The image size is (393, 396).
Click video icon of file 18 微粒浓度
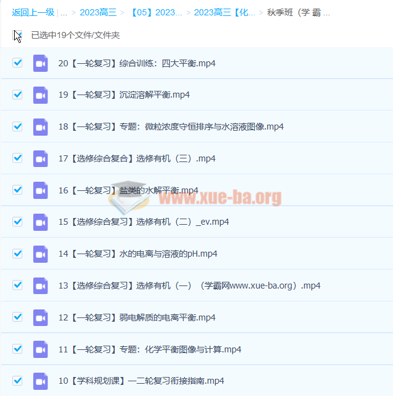pyautogui.click(x=41, y=127)
